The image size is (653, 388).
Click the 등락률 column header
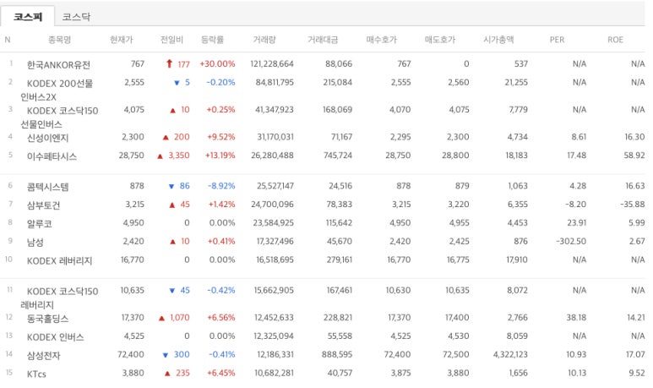click(212, 40)
